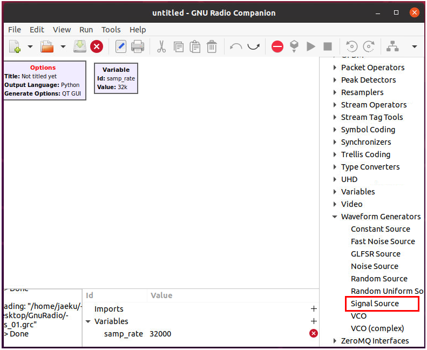The width and height of the screenshot is (427, 350).
Task: Collapse the Waveform Generators category
Action: 335,217
